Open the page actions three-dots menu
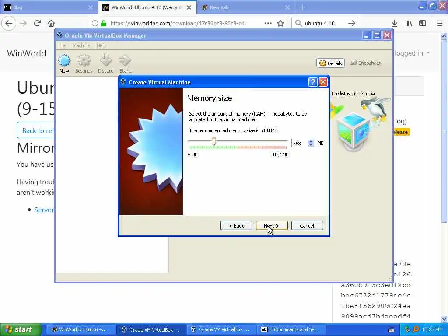 coord(268,23)
